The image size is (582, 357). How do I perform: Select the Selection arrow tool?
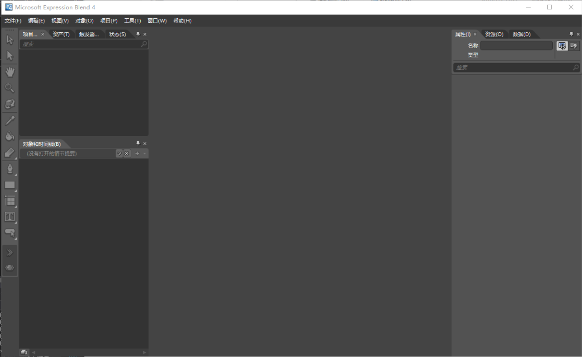coord(9,40)
